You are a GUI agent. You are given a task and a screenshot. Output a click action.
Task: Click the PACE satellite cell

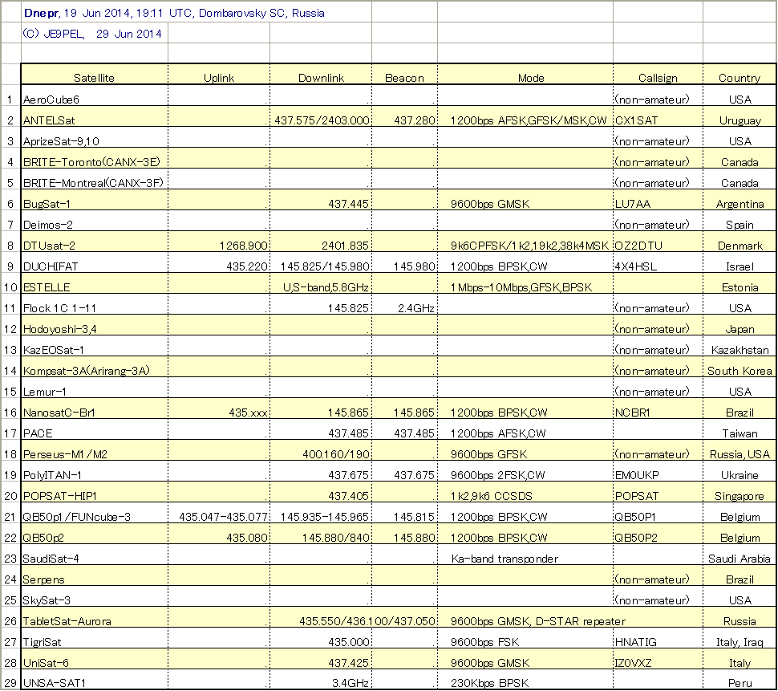point(95,429)
